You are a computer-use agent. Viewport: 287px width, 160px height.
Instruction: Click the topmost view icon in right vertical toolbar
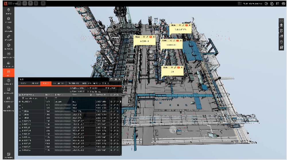(x=281, y=25)
